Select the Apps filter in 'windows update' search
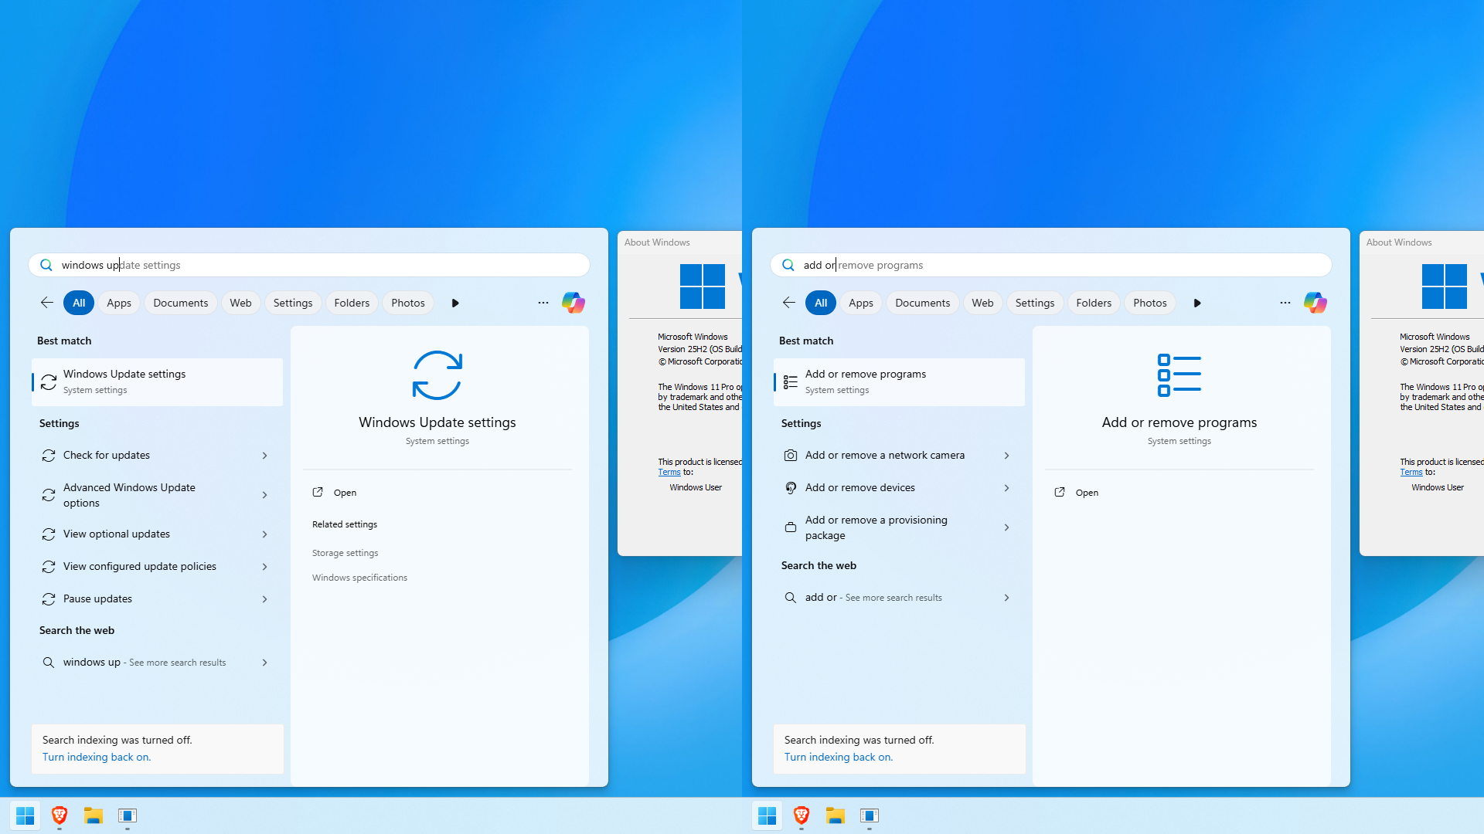Viewport: 1484px width, 834px height. [x=119, y=303]
